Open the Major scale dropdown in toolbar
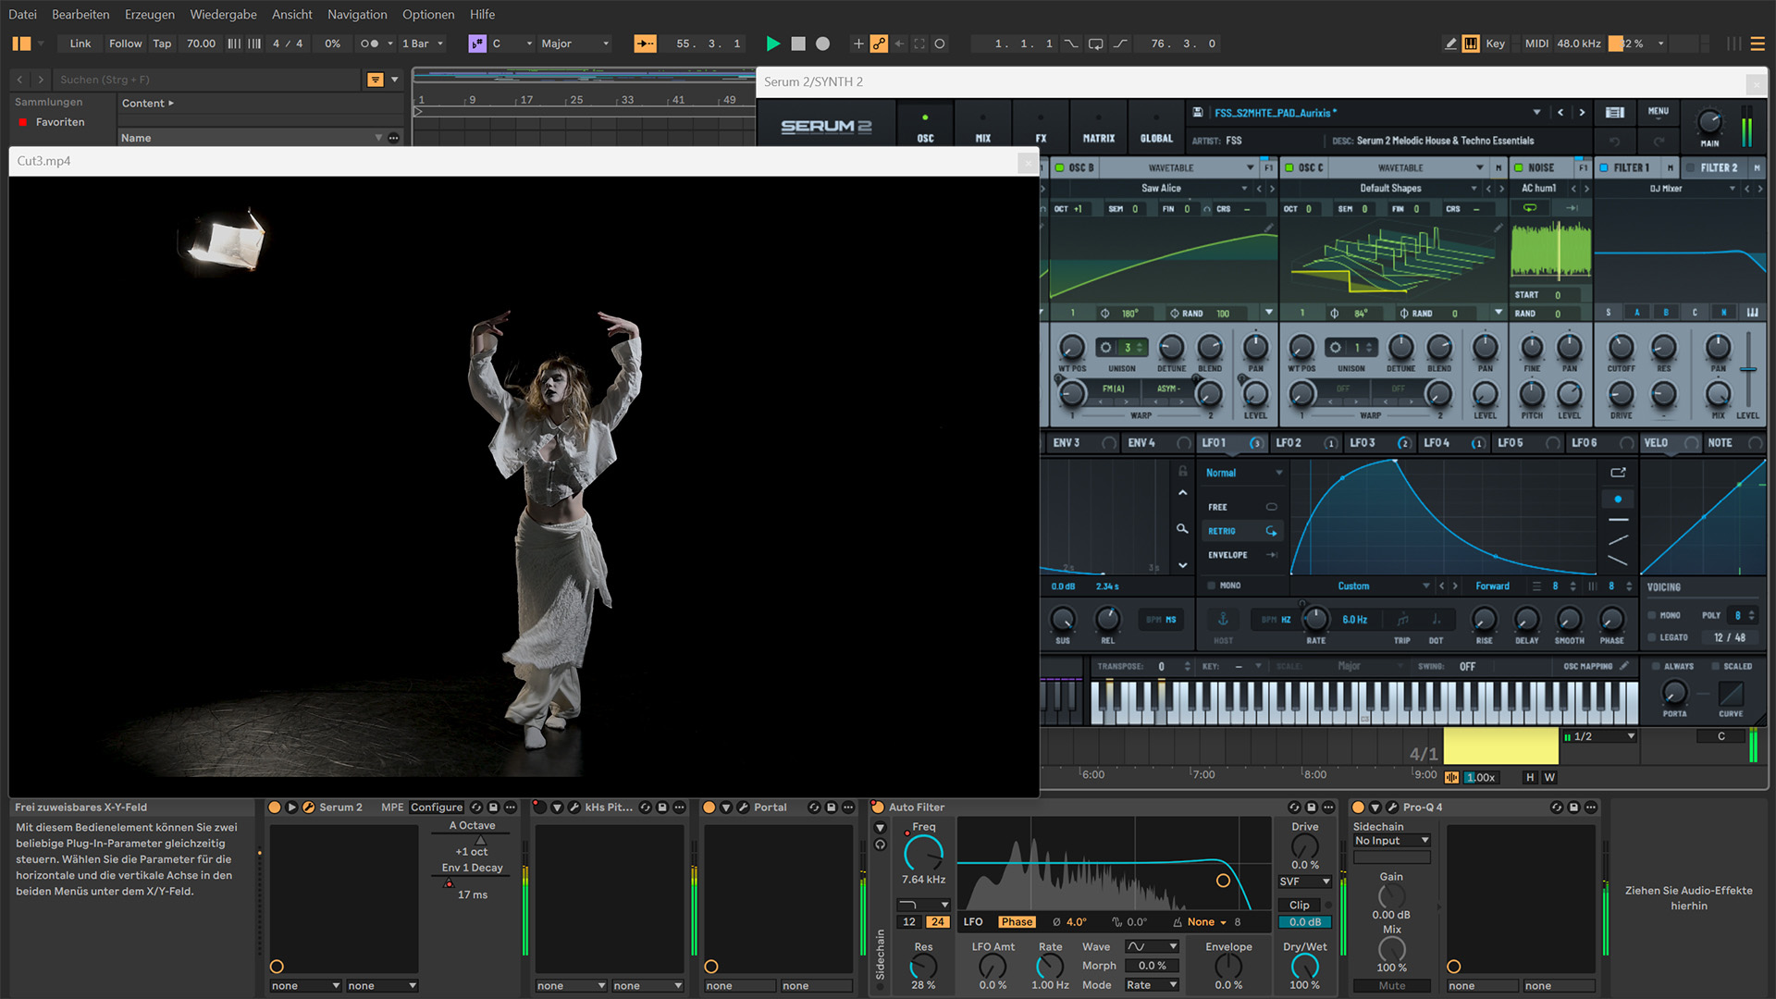 point(575,43)
